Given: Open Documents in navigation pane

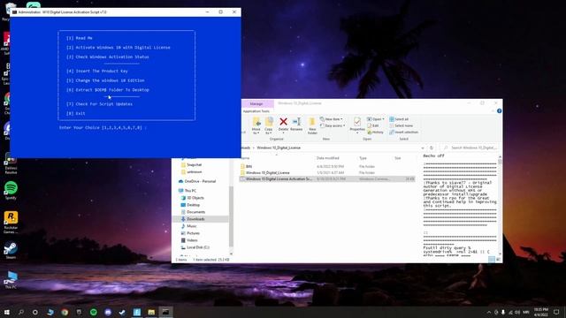Looking at the screenshot, I should 193,212.
